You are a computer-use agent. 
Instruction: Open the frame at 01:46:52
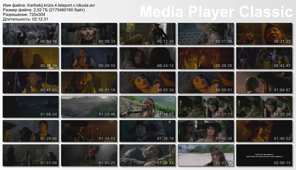pos(264,131)
